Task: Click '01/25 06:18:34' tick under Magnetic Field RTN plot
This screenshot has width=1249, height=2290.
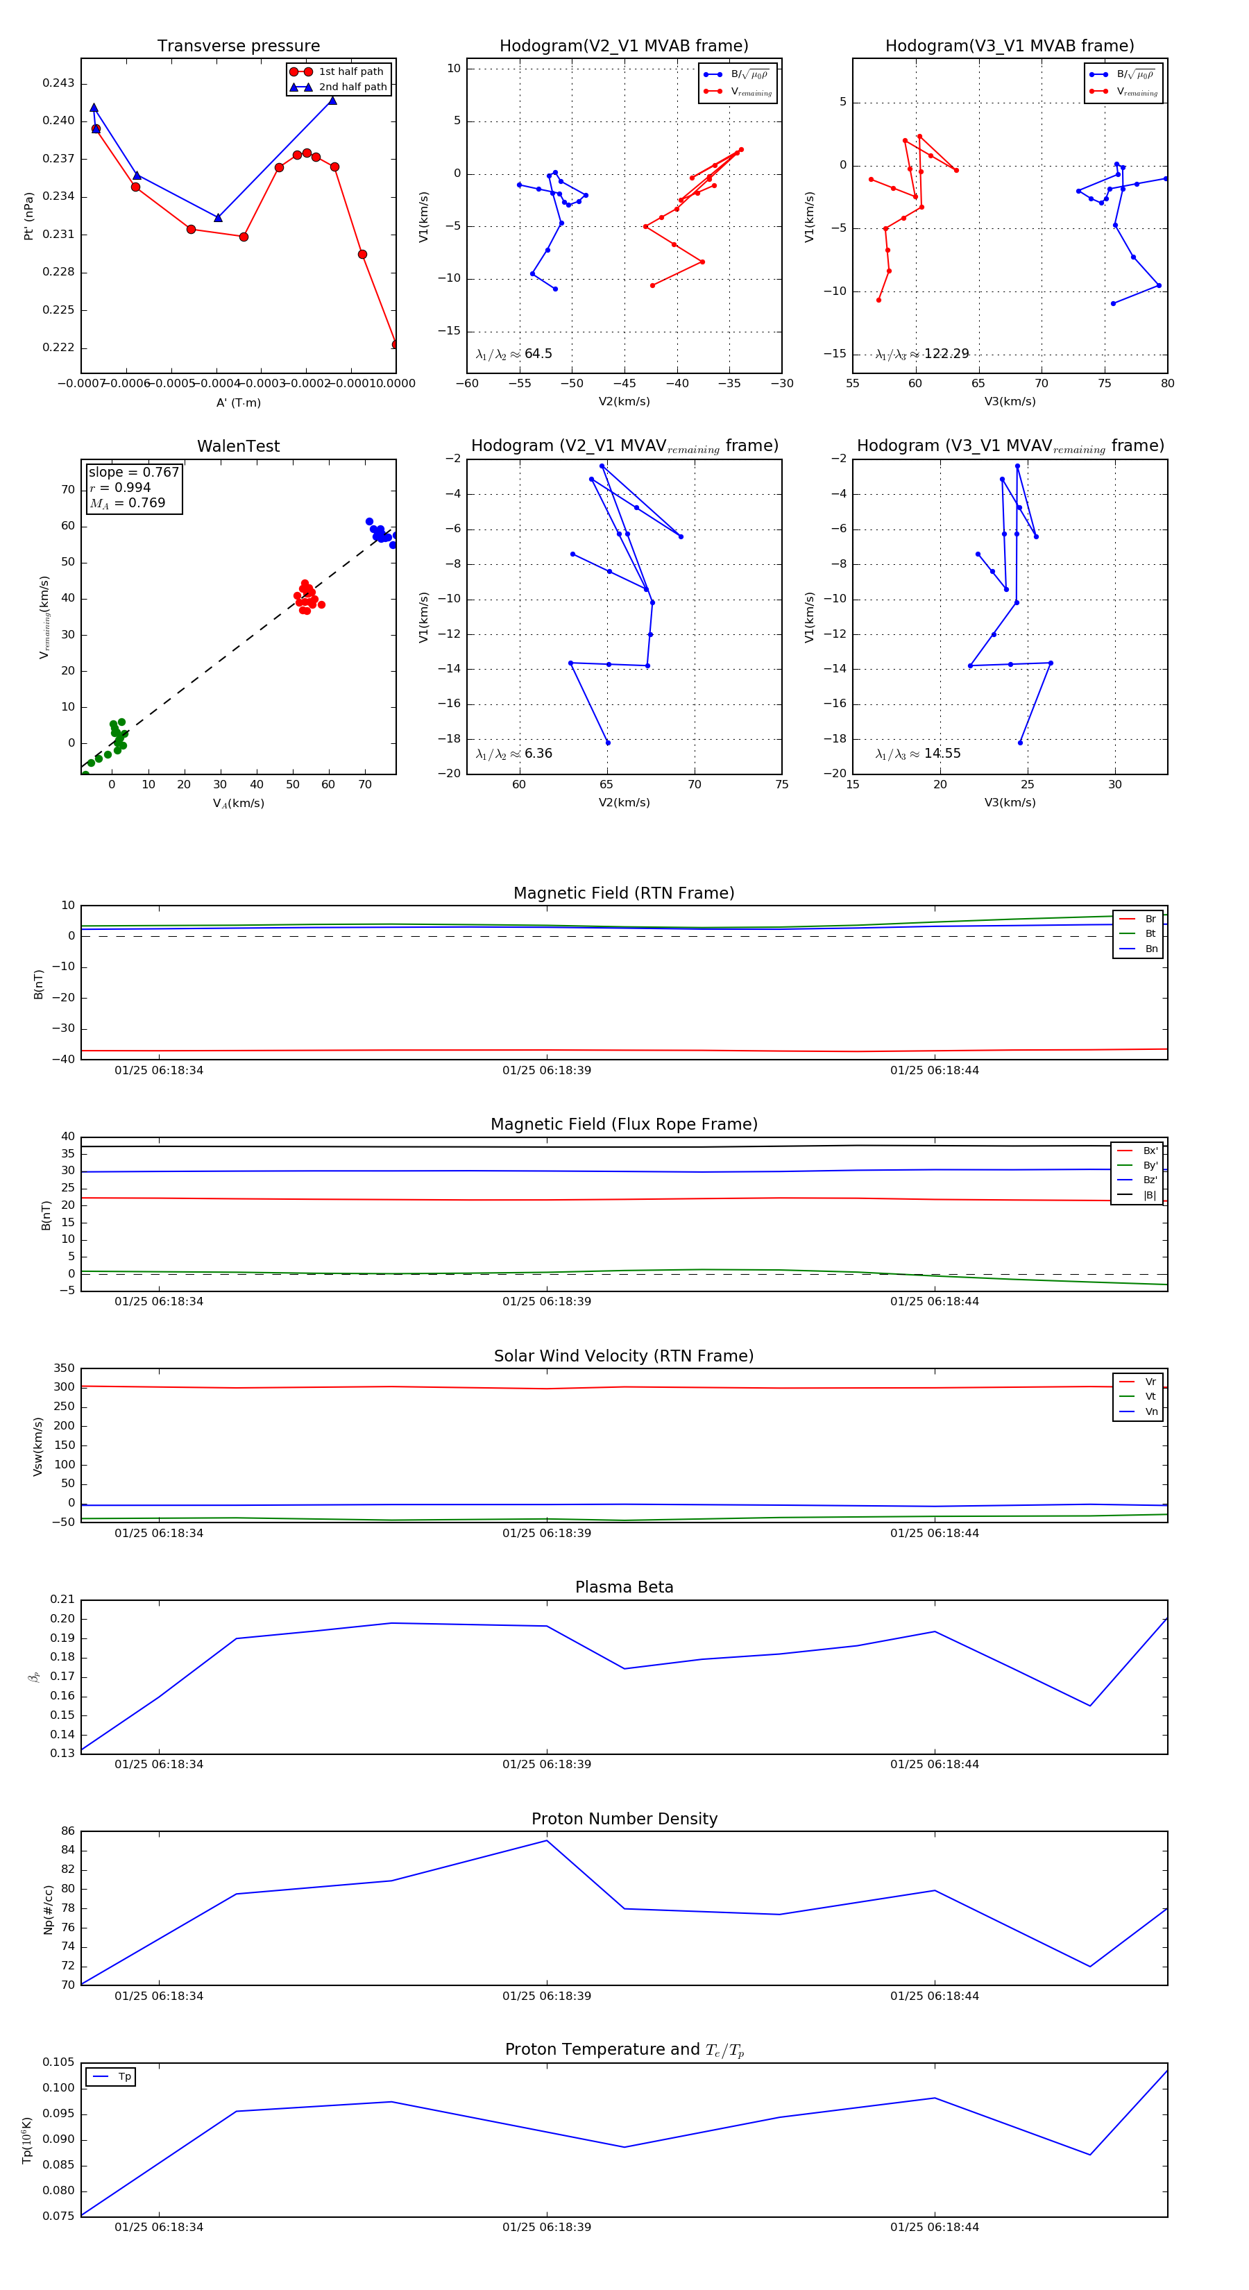Action: [159, 1070]
